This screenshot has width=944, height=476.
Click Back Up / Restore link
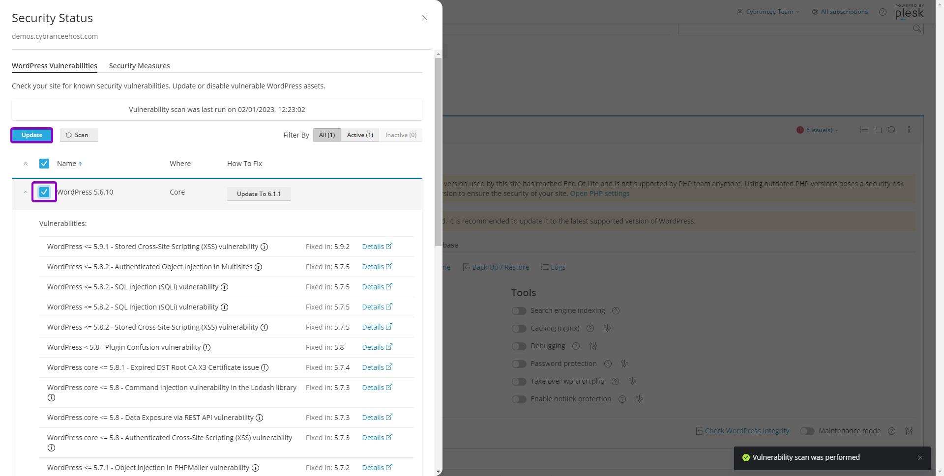[496, 267]
